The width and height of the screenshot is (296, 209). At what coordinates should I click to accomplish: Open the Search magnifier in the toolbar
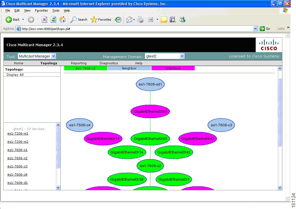[x=79, y=20]
